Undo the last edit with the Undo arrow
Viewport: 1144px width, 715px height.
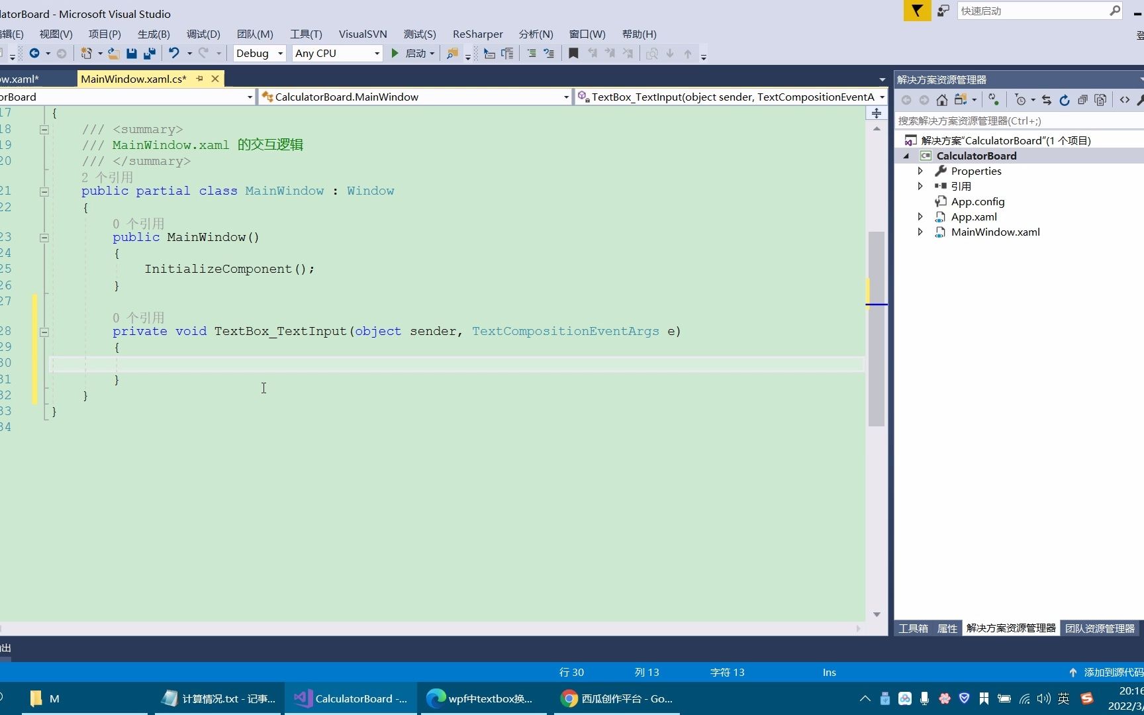(x=174, y=54)
